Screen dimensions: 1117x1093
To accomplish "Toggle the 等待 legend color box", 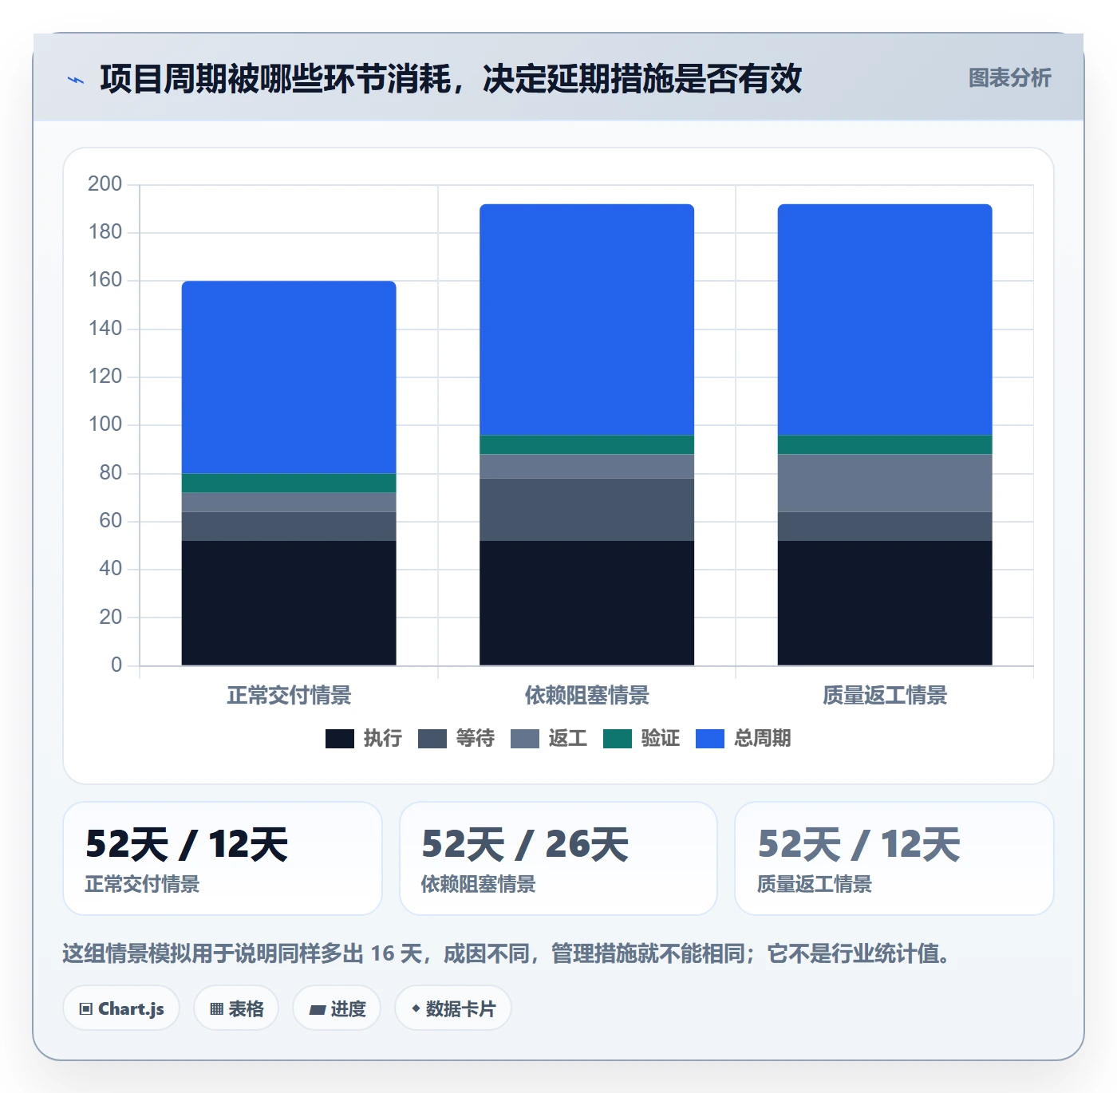I will pos(432,739).
